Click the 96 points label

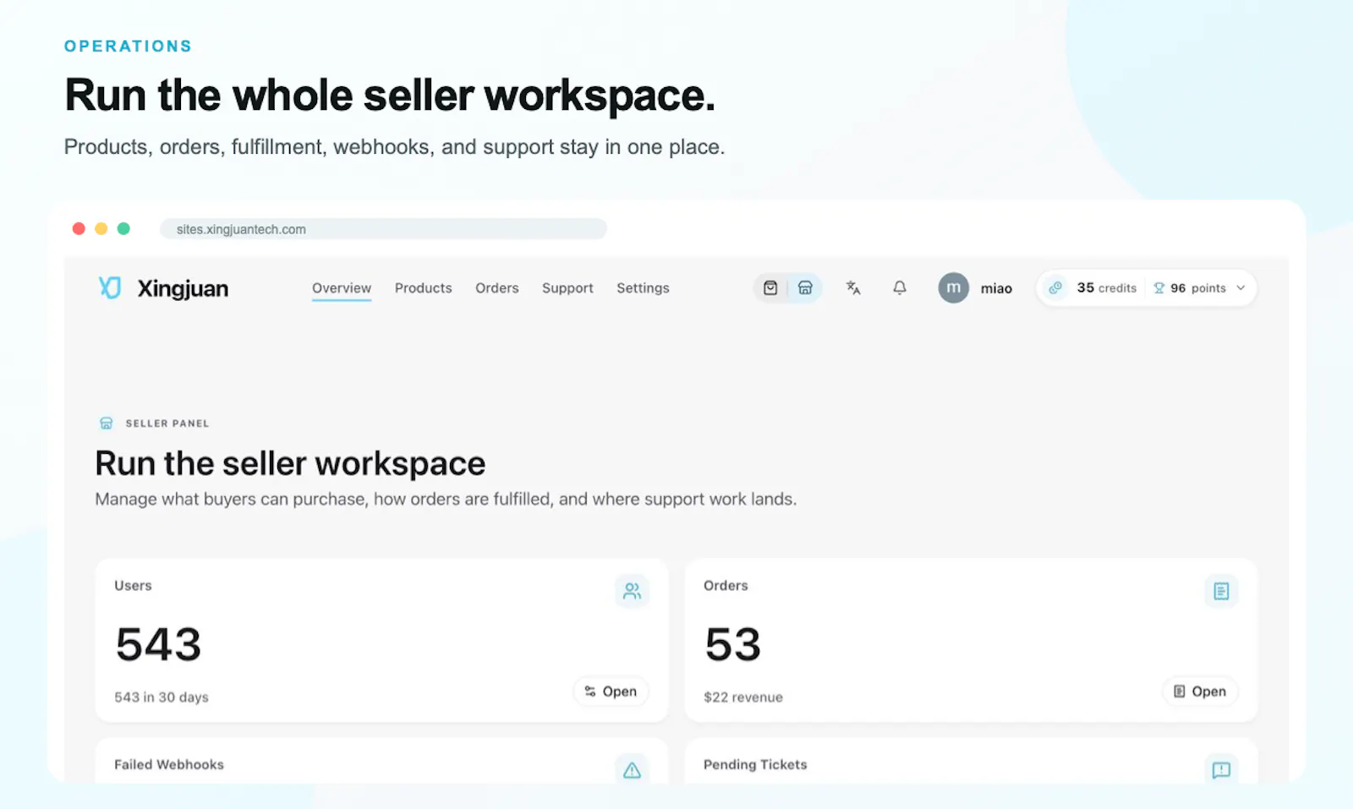click(x=1198, y=288)
